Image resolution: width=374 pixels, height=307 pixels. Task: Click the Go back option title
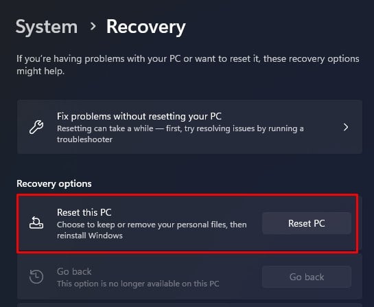(x=74, y=271)
